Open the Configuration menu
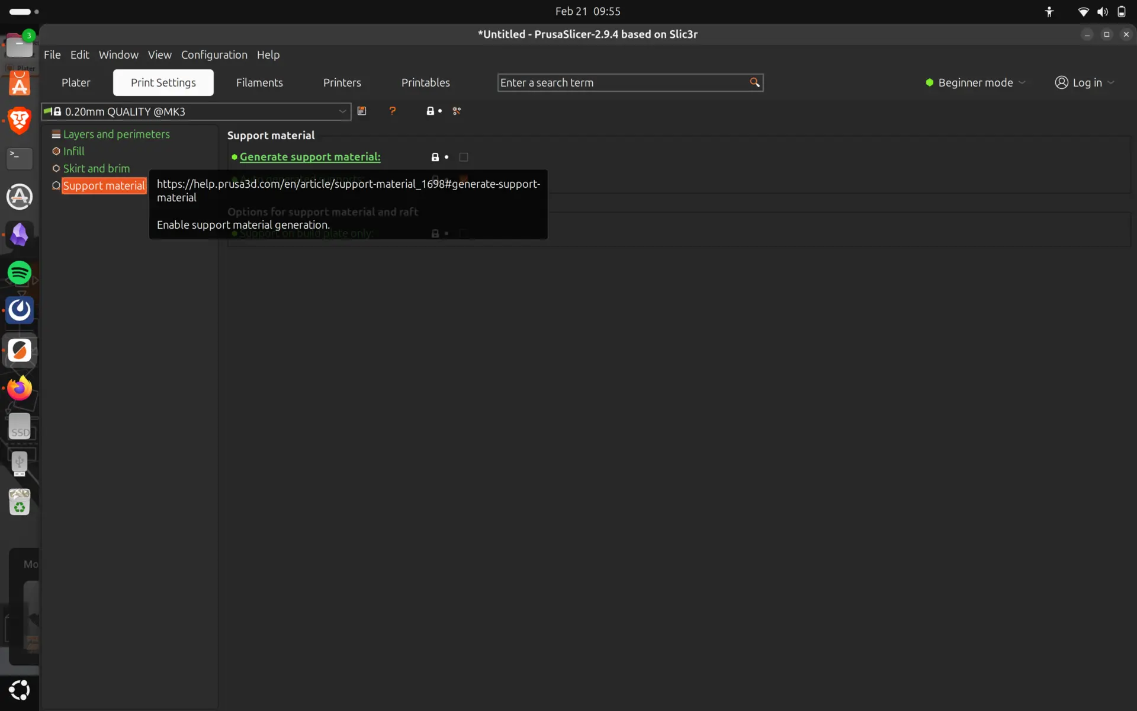This screenshot has height=711, width=1137. point(214,55)
